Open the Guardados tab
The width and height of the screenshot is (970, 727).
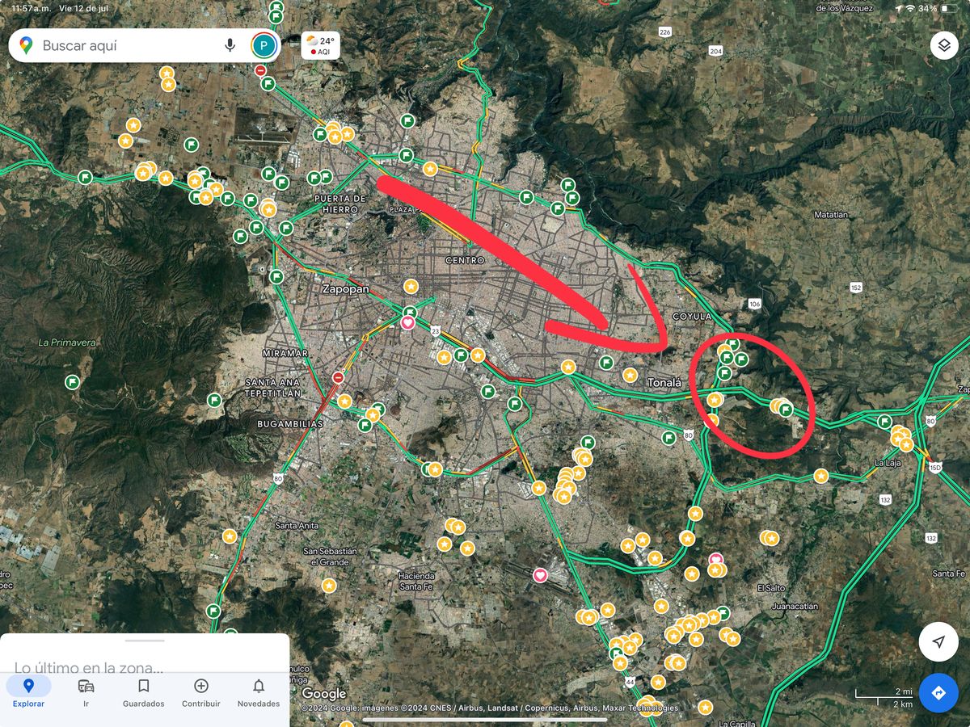pos(143,692)
